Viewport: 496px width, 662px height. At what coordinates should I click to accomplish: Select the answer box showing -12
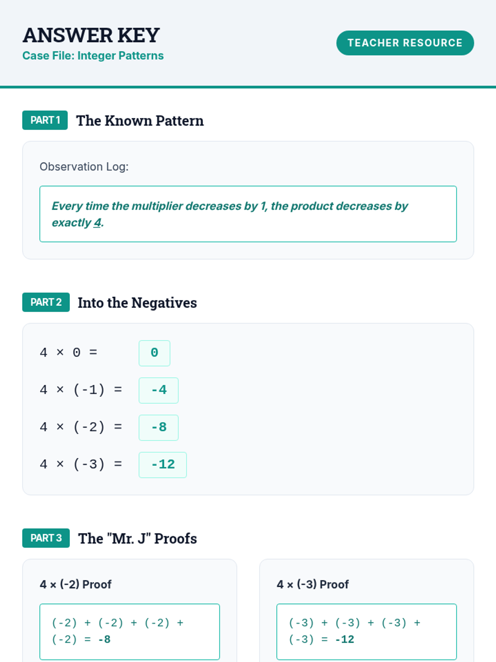[162, 465]
